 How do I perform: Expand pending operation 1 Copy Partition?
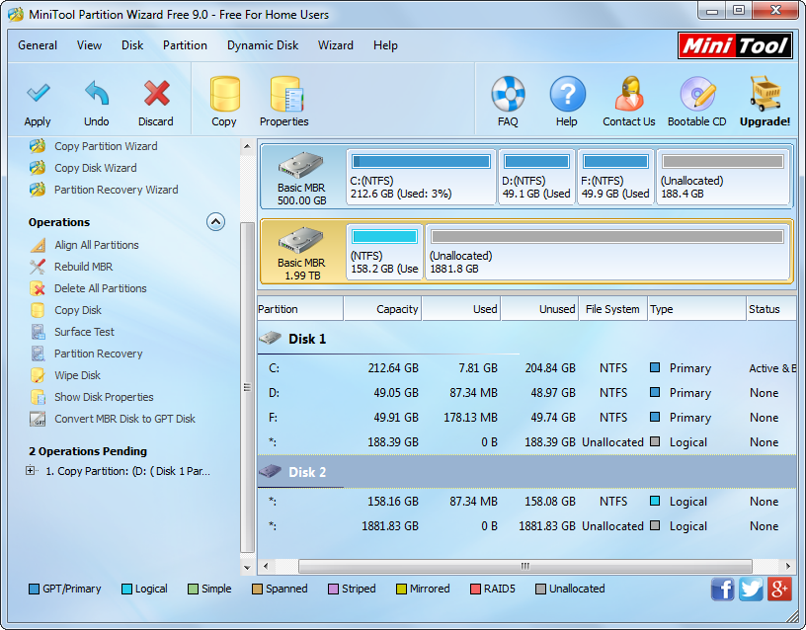[x=31, y=470]
